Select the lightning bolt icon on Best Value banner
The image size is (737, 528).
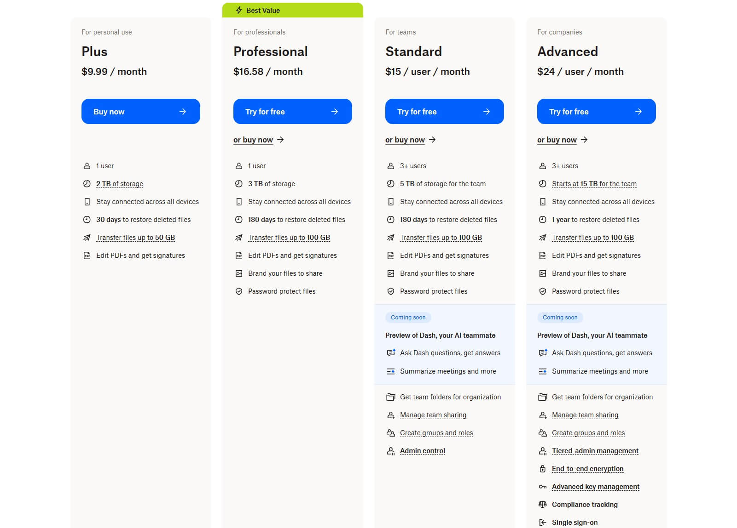(239, 10)
